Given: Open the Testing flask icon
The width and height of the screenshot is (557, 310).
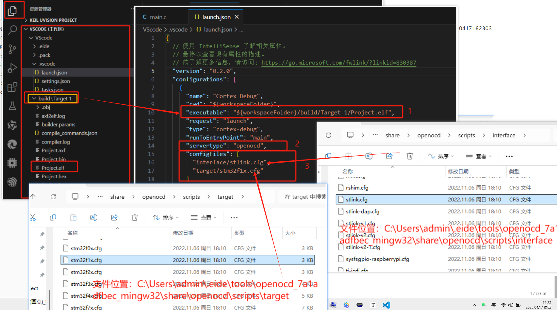Looking at the screenshot, I should point(12,106).
